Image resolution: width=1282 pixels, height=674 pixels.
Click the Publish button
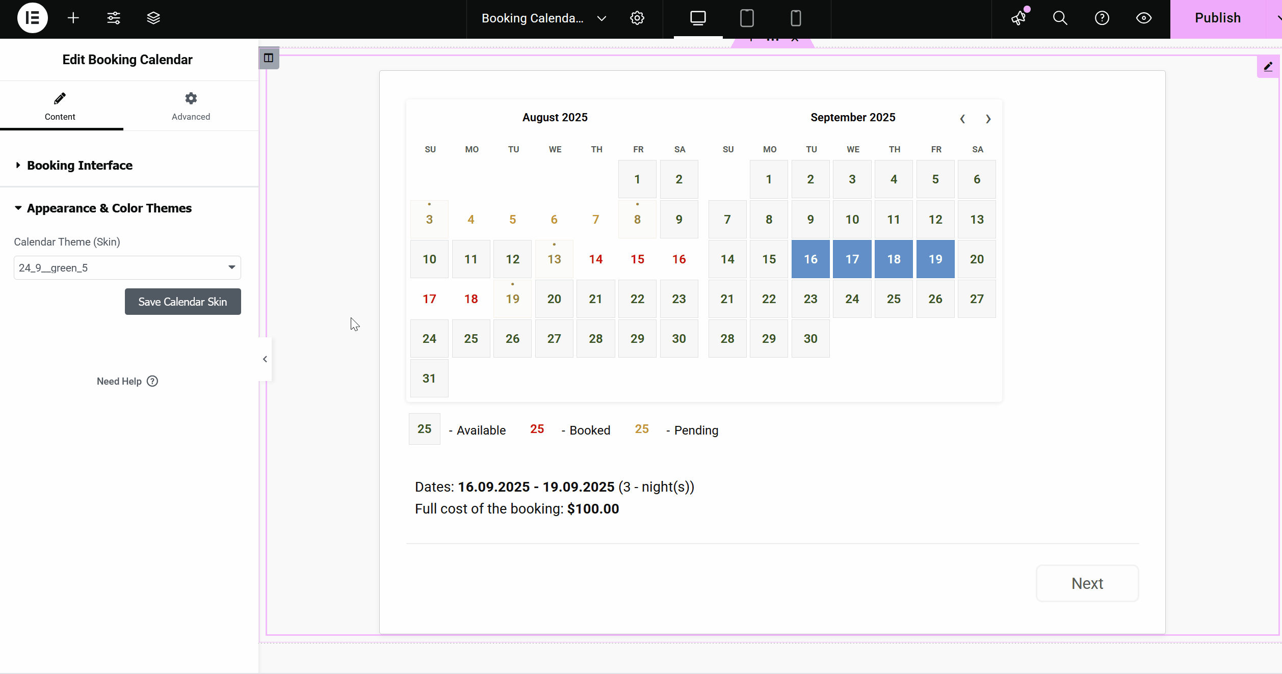coord(1218,18)
